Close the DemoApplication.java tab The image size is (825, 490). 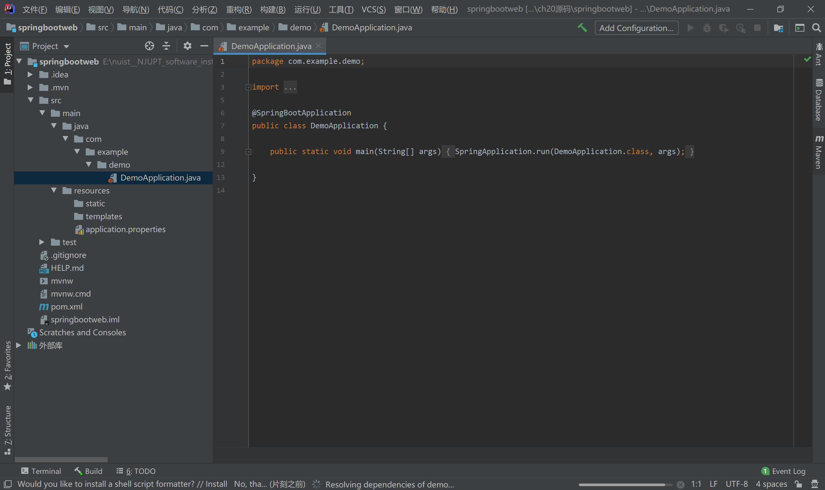[x=318, y=46]
